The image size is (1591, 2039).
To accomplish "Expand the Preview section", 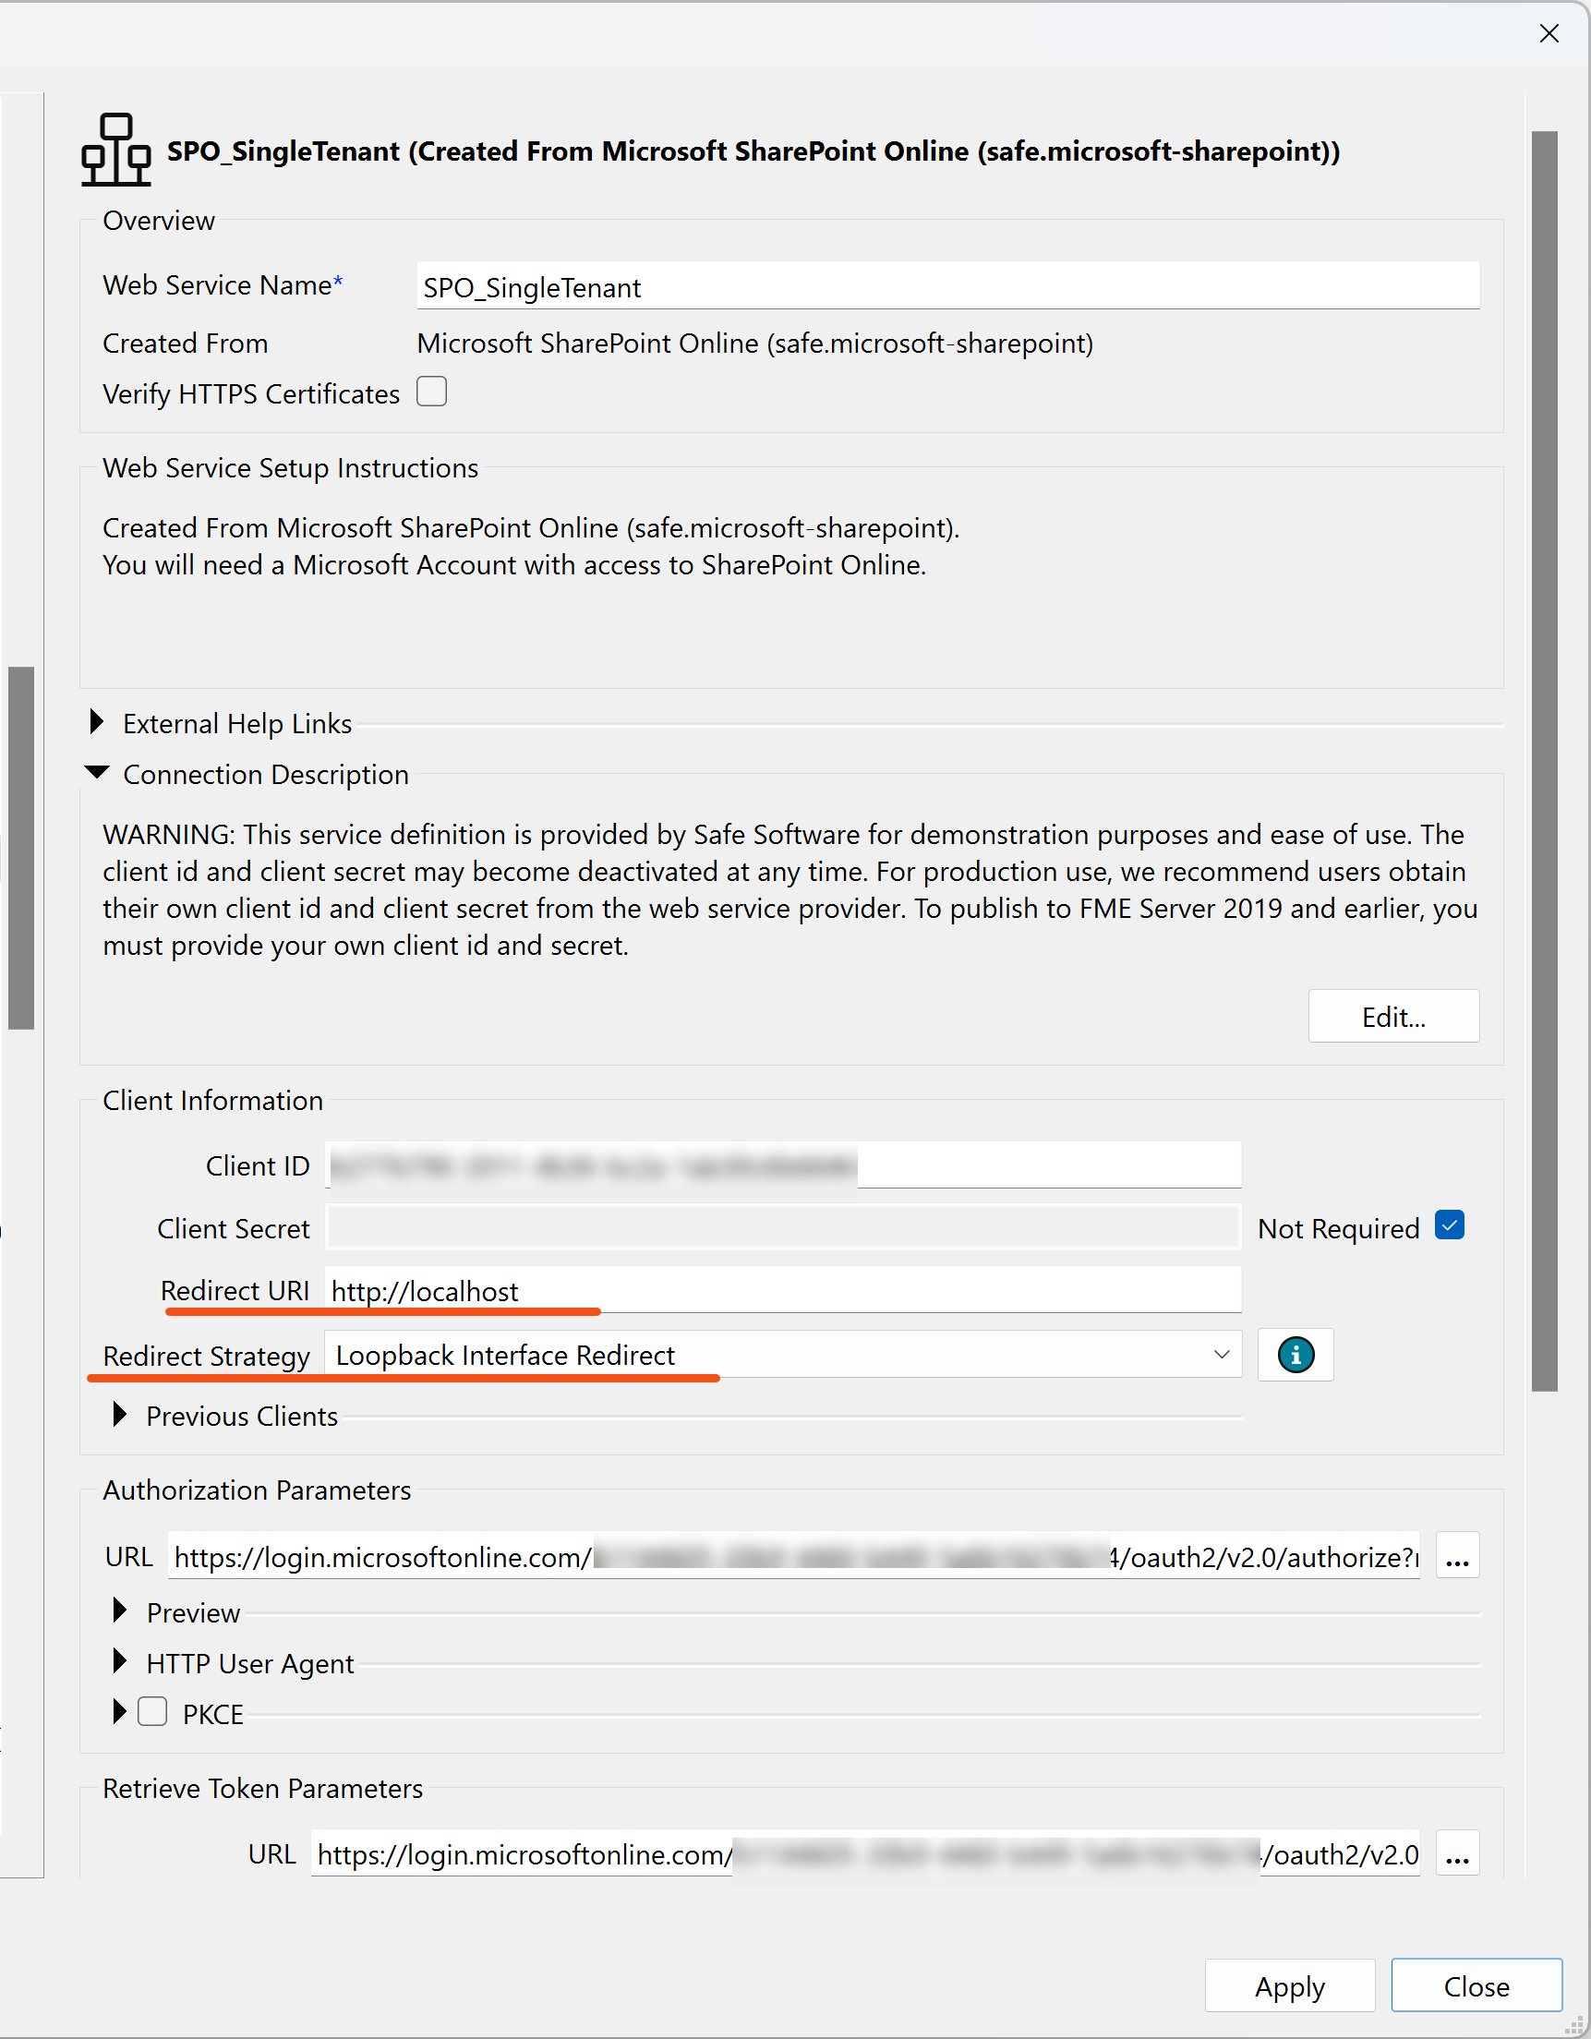I will 119,1611.
